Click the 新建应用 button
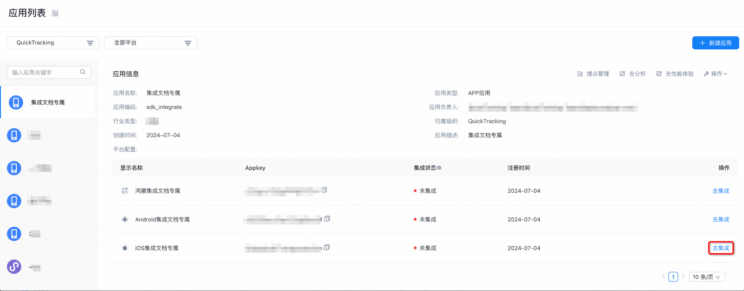744x291 pixels. pyautogui.click(x=715, y=43)
